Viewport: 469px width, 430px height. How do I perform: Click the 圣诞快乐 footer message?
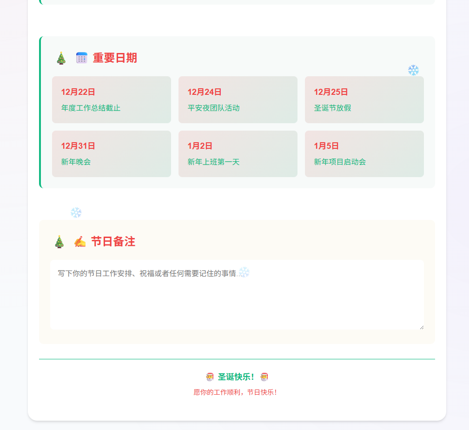pyautogui.click(x=236, y=376)
